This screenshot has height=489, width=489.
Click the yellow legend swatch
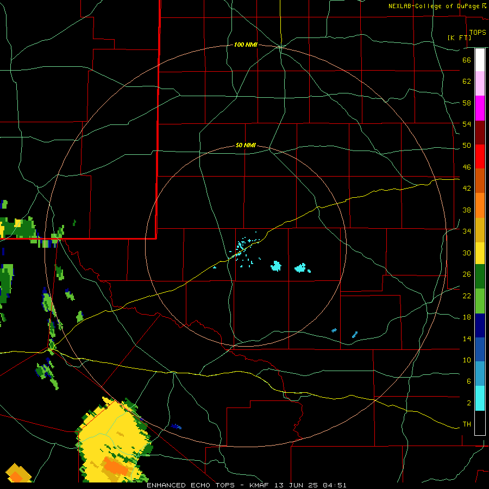(x=480, y=253)
